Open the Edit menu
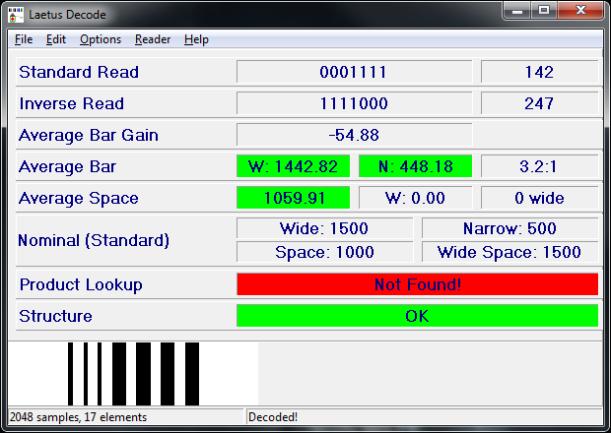611x433 pixels. click(x=56, y=39)
